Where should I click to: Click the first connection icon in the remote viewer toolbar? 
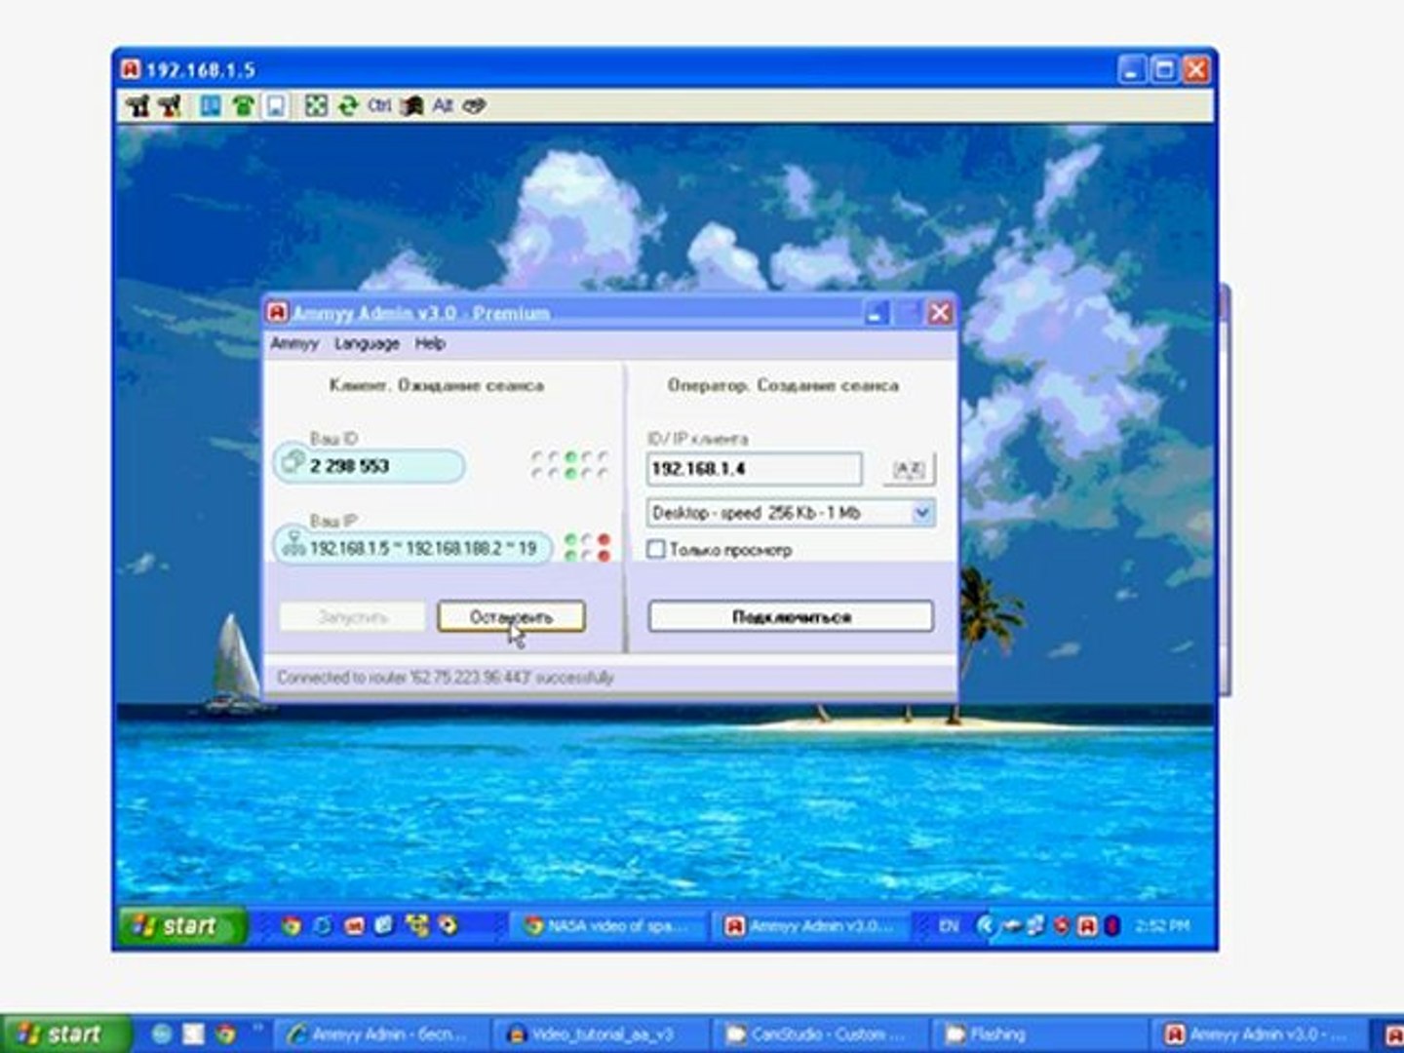pyautogui.click(x=137, y=105)
